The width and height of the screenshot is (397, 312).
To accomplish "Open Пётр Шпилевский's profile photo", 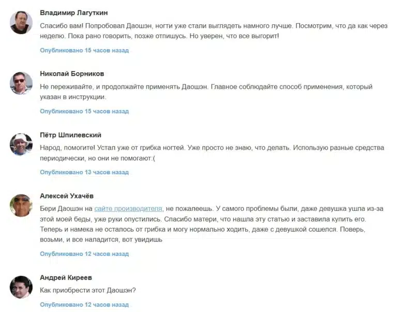I will [x=21, y=144].
